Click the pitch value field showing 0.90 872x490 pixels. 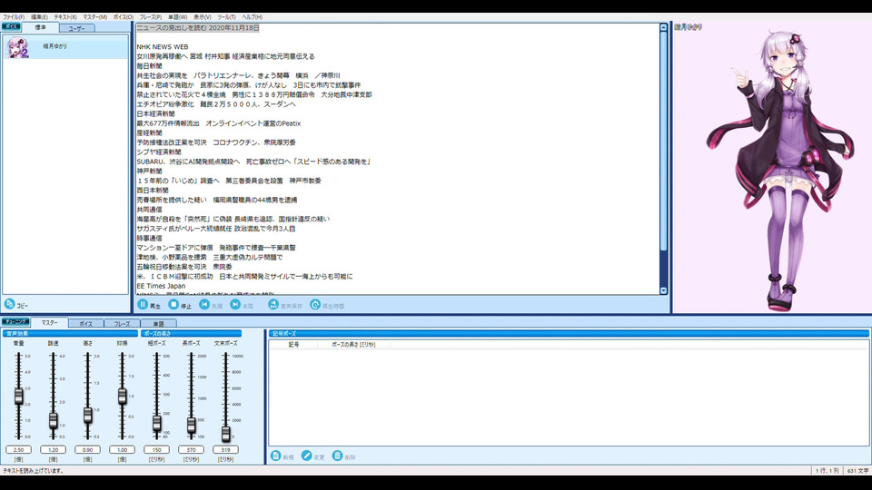click(88, 449)
